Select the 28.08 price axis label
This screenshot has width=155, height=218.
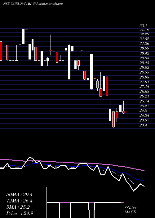click(144, 77)
